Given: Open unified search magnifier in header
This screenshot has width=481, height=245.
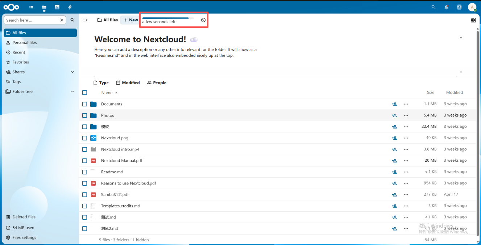Looking at the screenshot, I should [434, 7].
